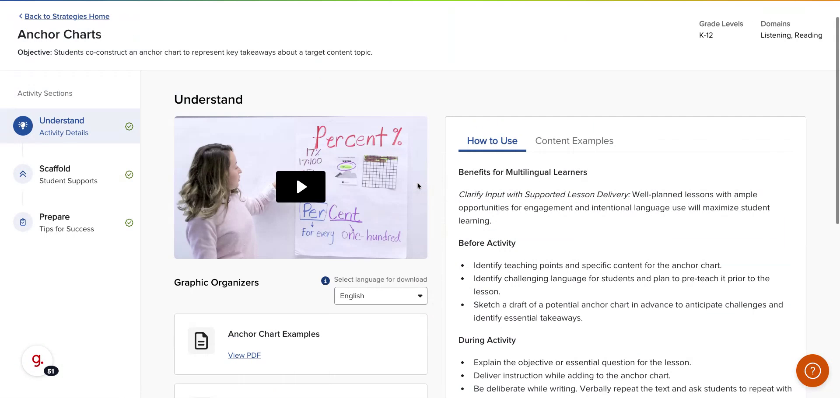Click the Scaffold double-chevron icon
The height and width of the screenshot is (398, 840).
[x=23, y=174]
